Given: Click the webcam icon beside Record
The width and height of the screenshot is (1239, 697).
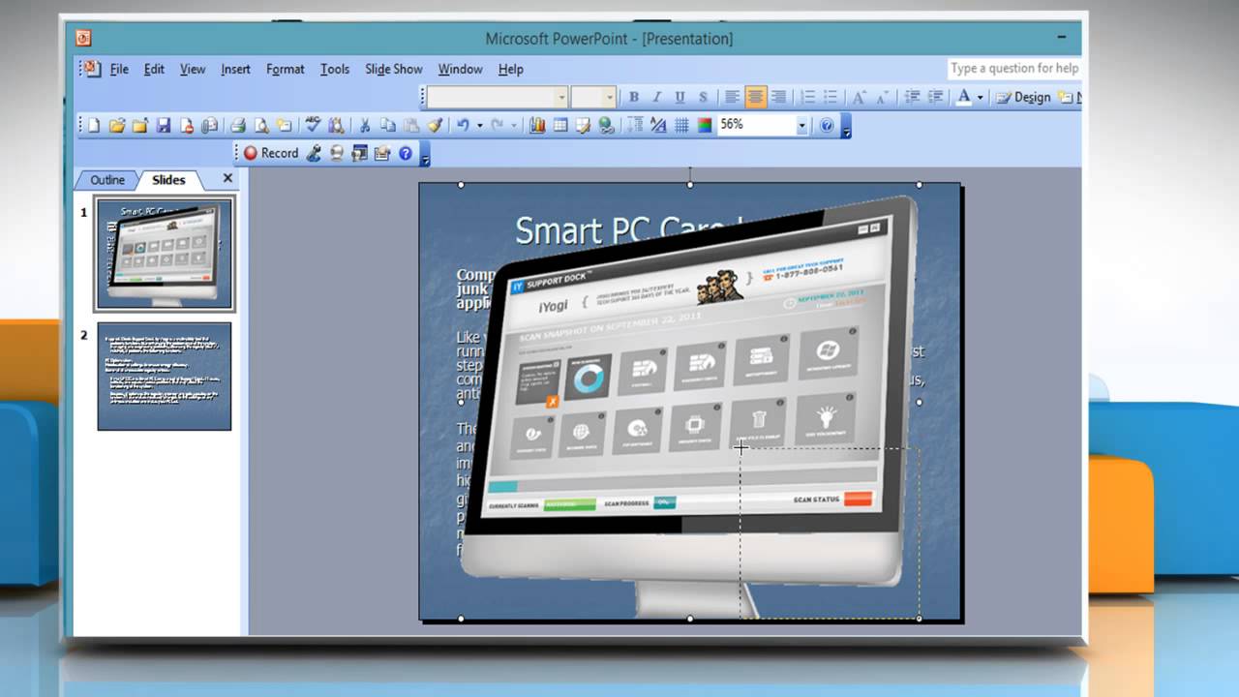Looking at the screenshot, I should pos(337,153).
